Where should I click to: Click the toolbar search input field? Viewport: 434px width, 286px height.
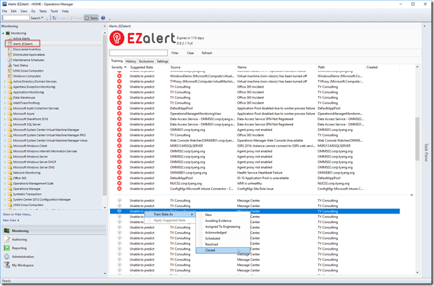click(x=16, y=18)
